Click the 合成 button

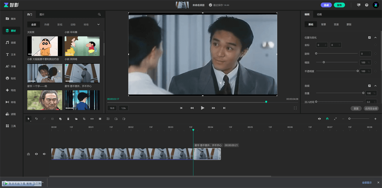point(326,5)
